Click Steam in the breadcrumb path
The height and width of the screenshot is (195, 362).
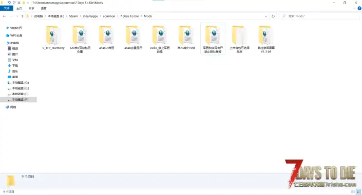(73, 16)
